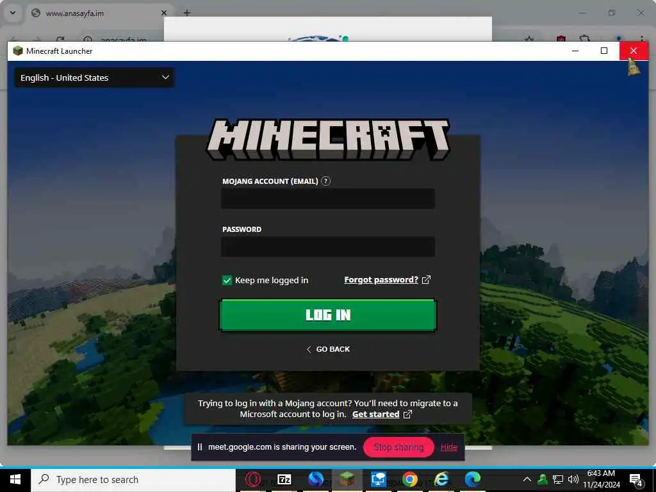Open the clock showing 6:43 AM
The height and width of the screenshot is (492, 656).
(x=601, y=479)
